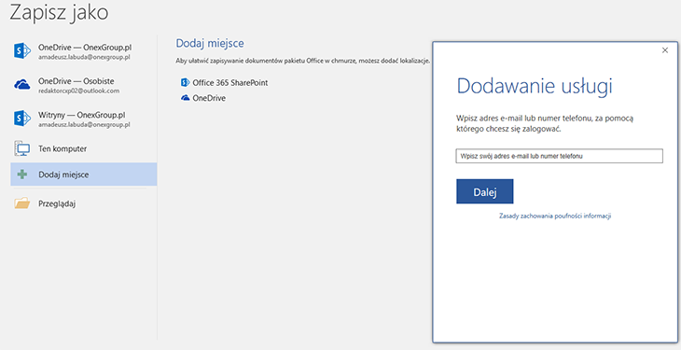Click the amadeusz.labuda@onexgroup.pl text under Witryny

[x=84, y=125]
